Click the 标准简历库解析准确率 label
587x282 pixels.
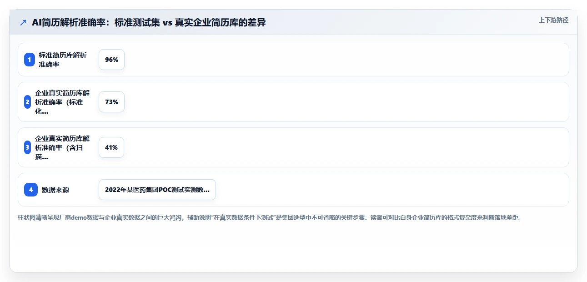click(63, 60)
